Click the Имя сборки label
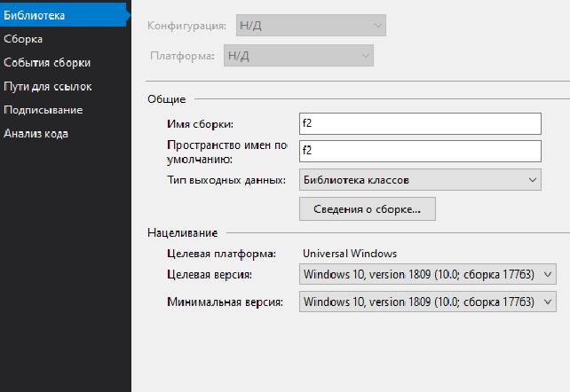This screenshot has width=570, height=392. pyautogui.click(x=200, y=124)
